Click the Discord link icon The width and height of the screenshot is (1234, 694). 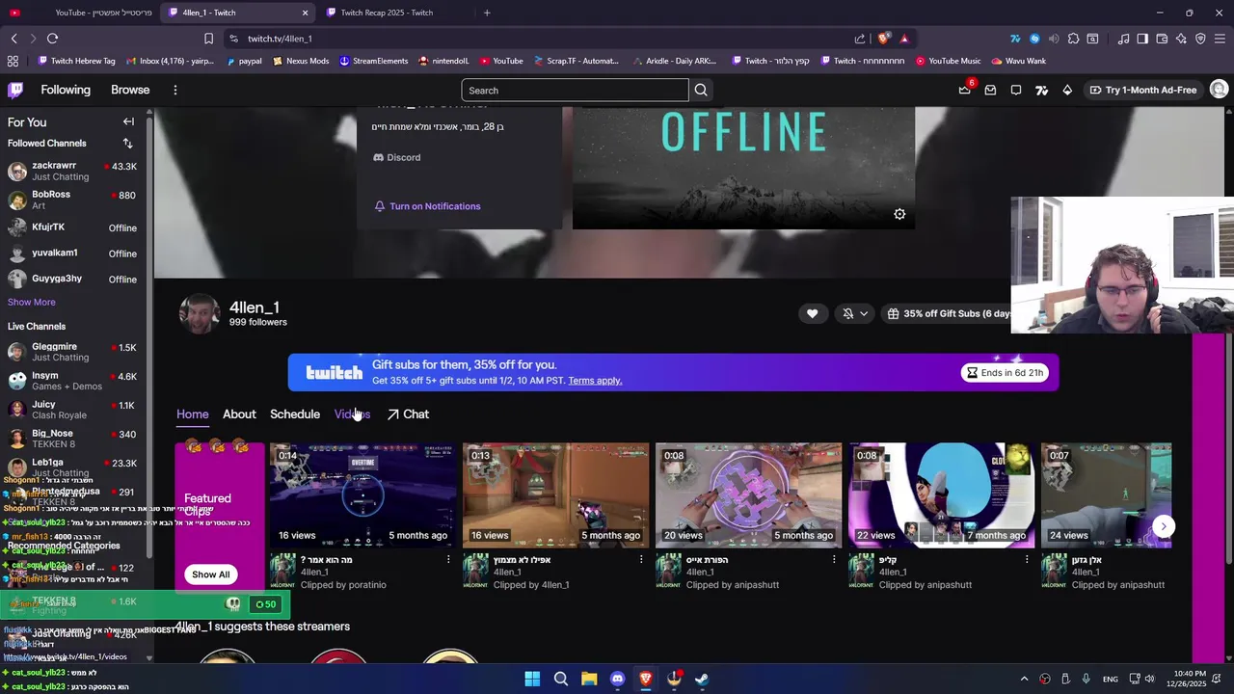pyautogui.click(x=379, y=157)
